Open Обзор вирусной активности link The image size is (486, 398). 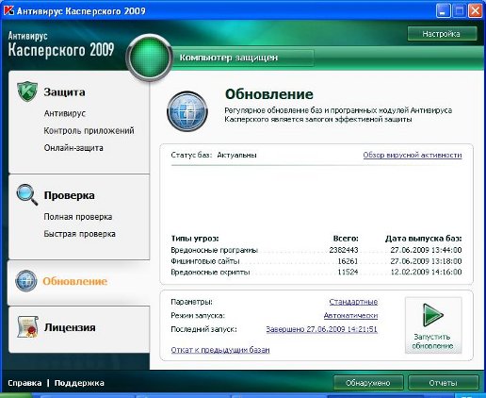click(413, 155)
